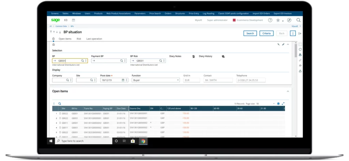
Task: Expand Open items grid to full screen
Action: tap(283, 103)
